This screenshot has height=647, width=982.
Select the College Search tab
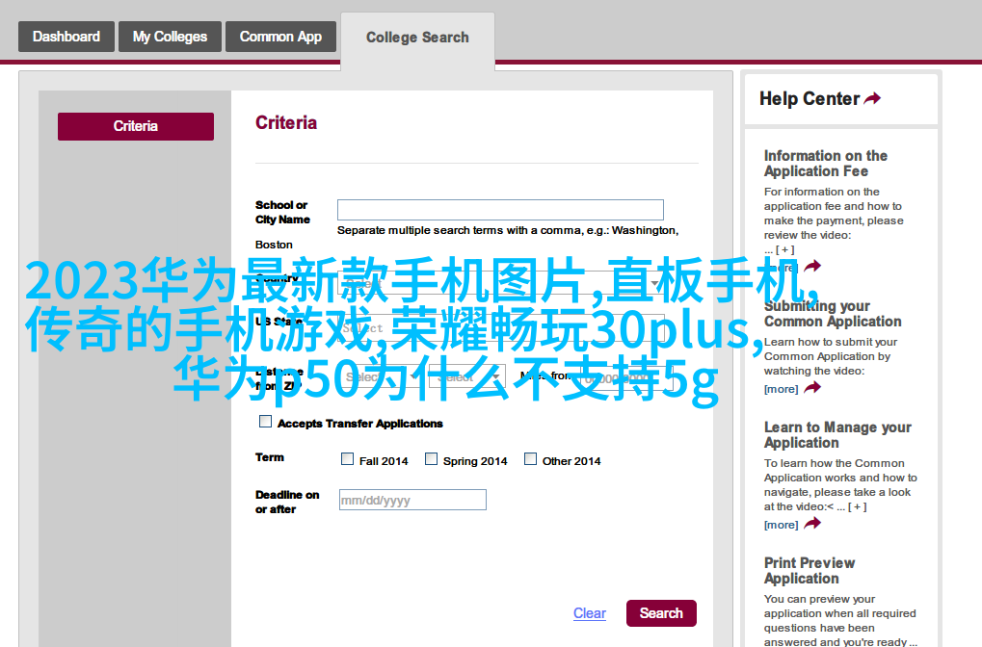tap(417, 38)
